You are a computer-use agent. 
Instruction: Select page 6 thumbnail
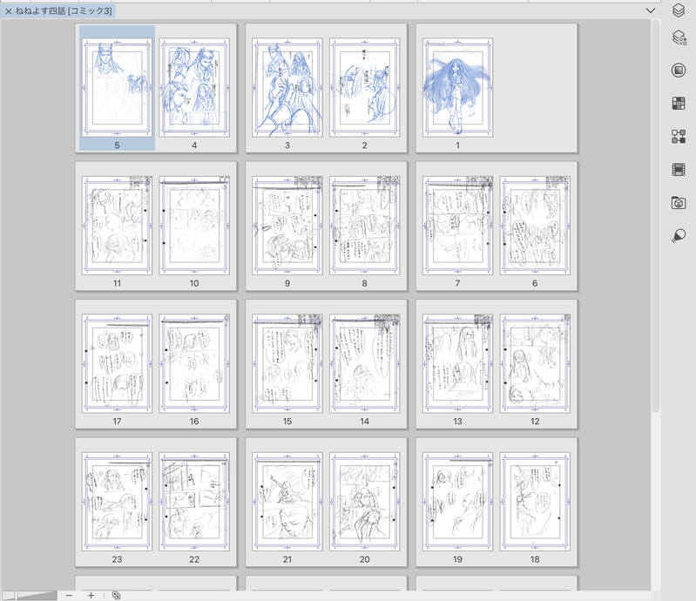point(535,226)
